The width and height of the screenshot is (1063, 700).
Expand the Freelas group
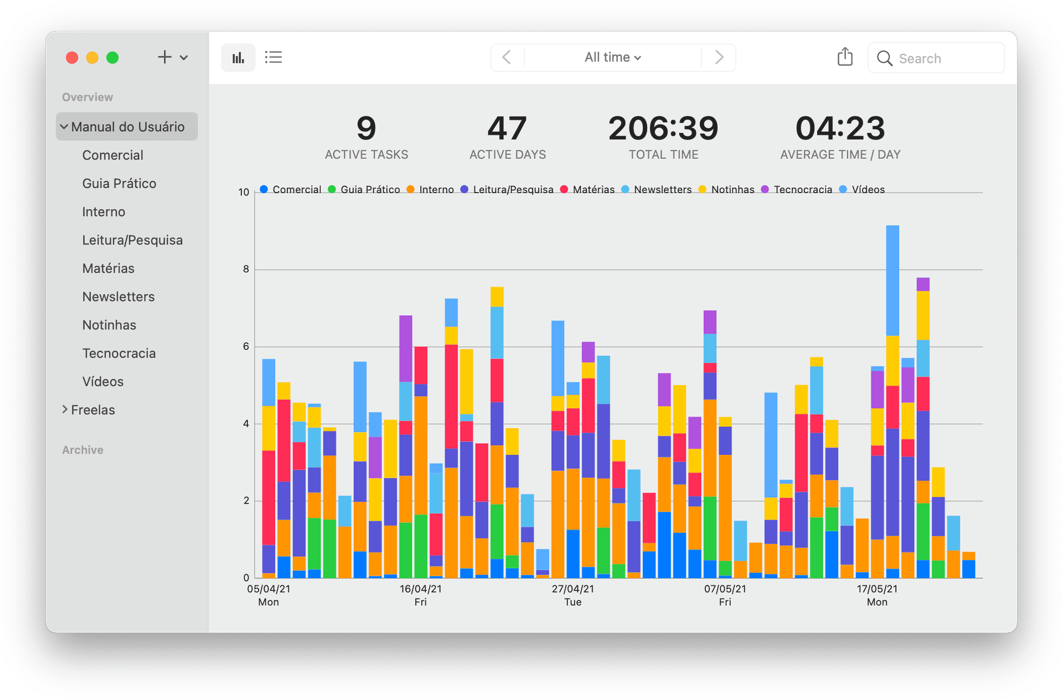tap(65, 409)
